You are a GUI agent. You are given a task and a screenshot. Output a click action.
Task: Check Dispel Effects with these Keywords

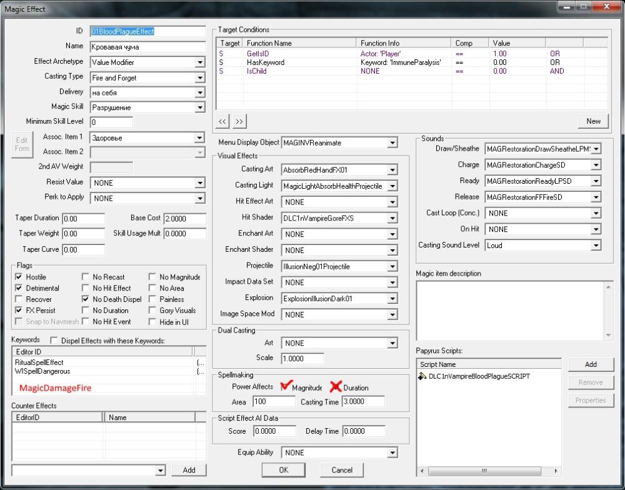(x=54, y=341)
